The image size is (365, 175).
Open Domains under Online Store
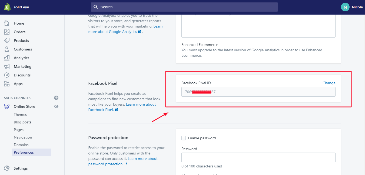point(21,145)
